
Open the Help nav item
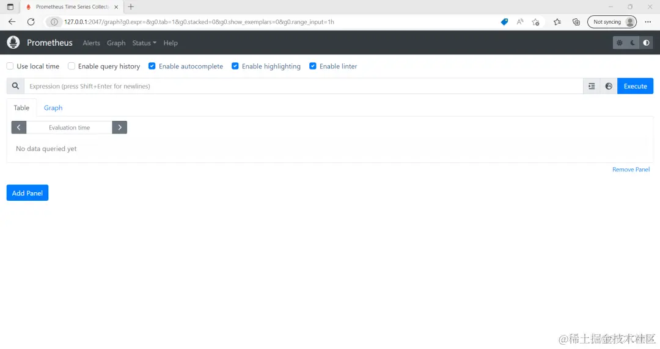click(x=170, y=43)
